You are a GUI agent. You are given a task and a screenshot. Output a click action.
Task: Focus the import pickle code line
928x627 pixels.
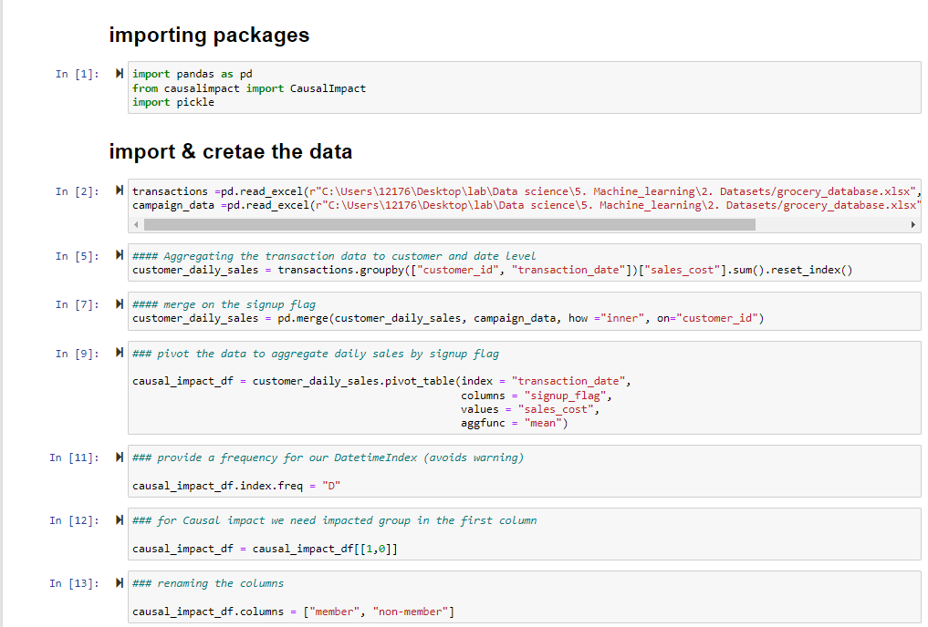(x=173, y=102)
